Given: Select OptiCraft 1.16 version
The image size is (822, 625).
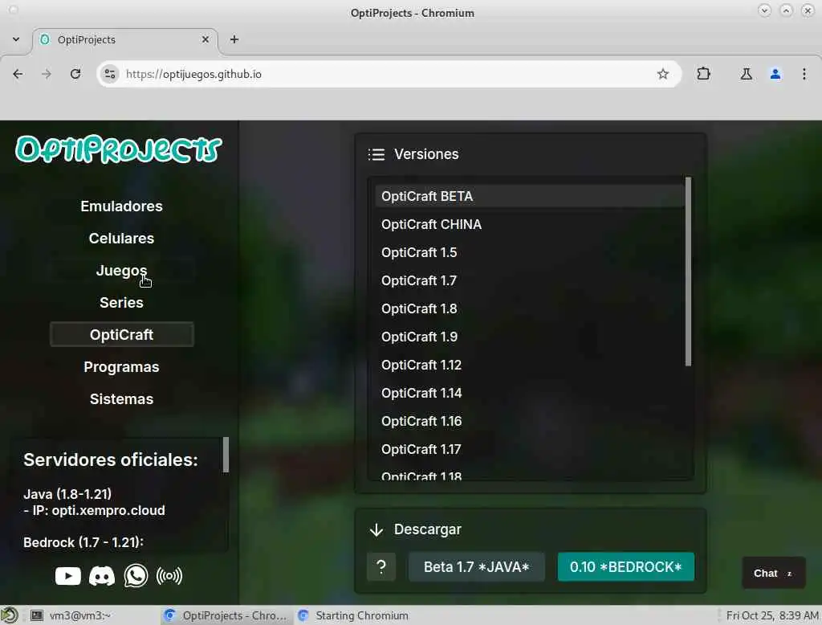Looking at the screenshot, I should pos(530,422).
